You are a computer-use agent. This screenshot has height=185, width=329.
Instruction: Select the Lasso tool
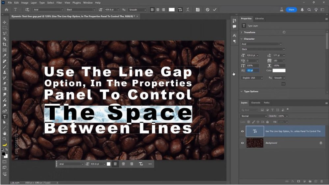[5, 33]
